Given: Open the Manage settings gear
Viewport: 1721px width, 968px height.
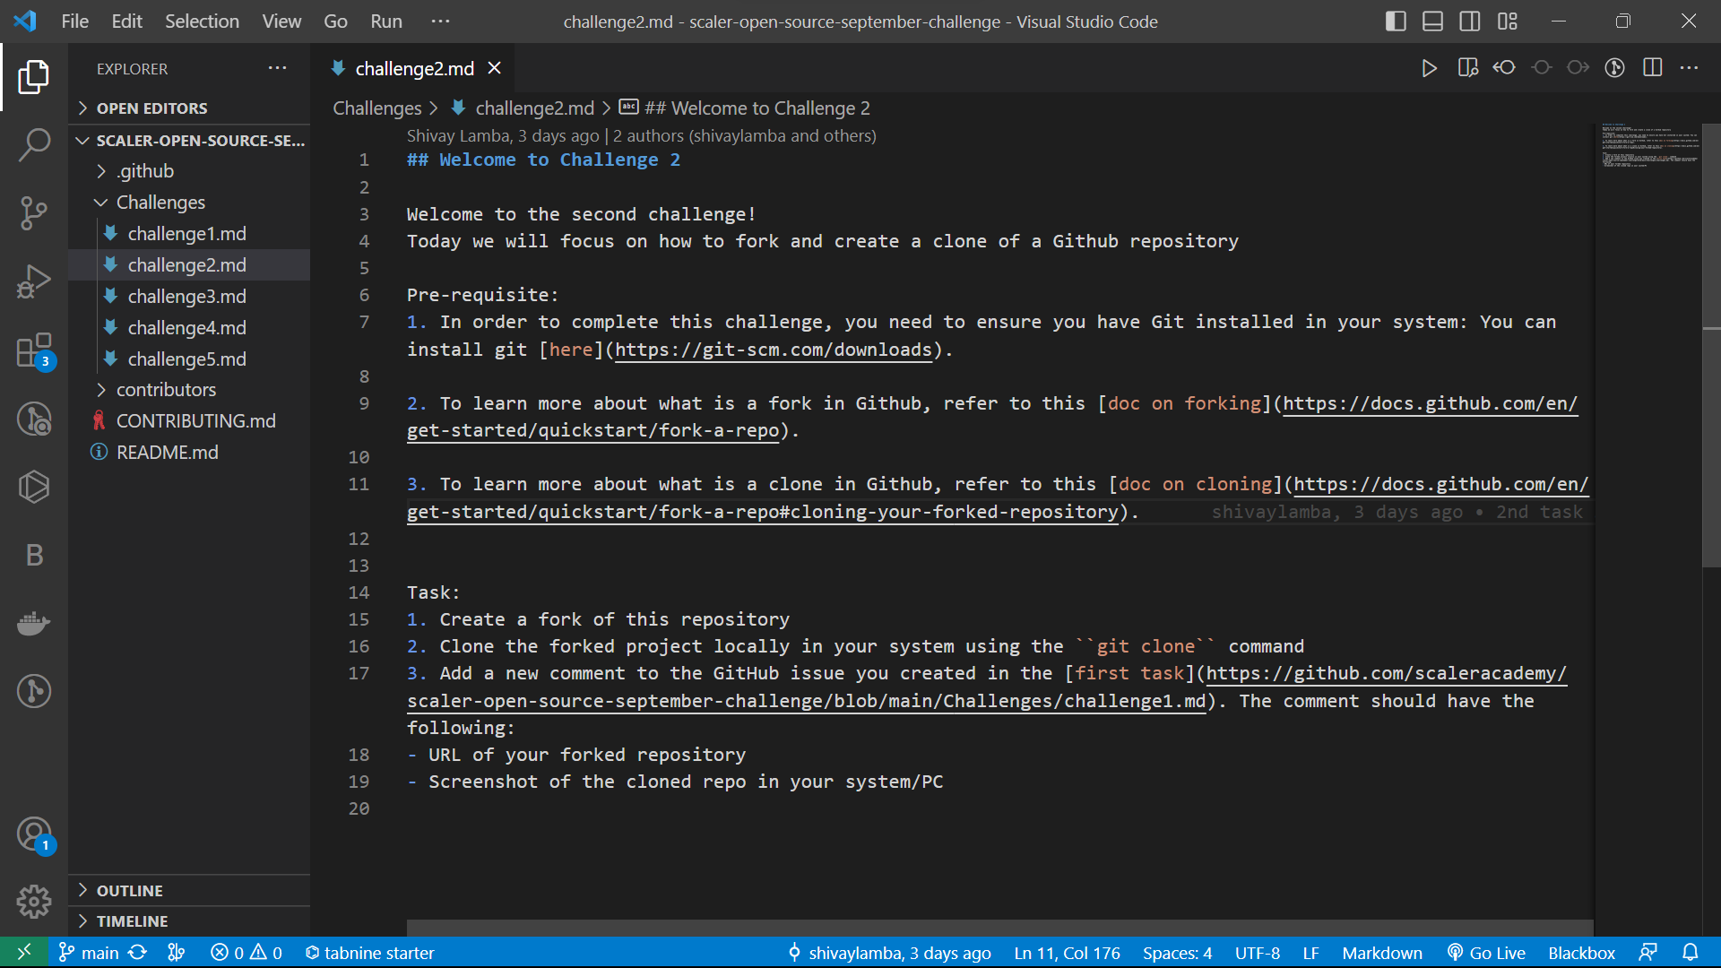Looking at the screenshot, I should point(34,902).
